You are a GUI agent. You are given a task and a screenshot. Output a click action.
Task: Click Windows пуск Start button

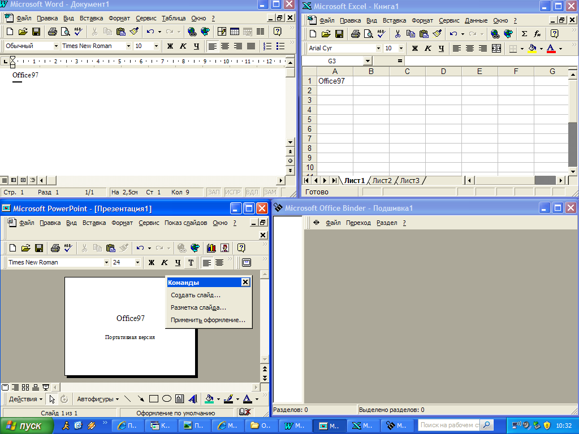[x=24, y=426]
